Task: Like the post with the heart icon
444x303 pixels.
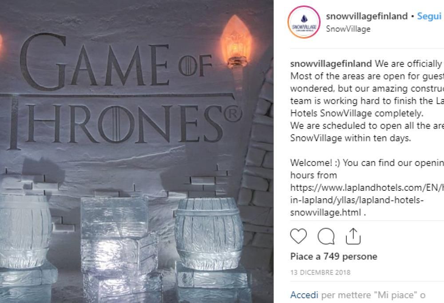Action: coord(298,237)
